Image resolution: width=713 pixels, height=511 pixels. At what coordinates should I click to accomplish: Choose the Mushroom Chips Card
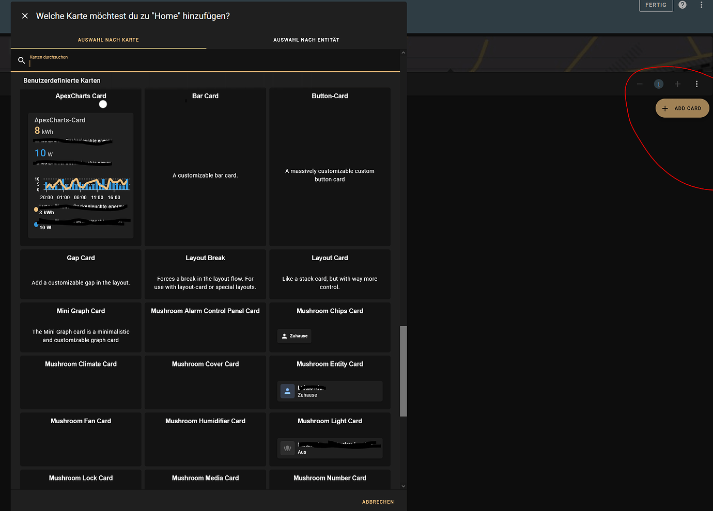[x=330, y=327]
